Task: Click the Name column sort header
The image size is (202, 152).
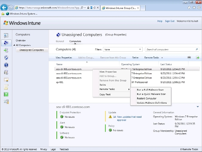Action: (59, 64)
